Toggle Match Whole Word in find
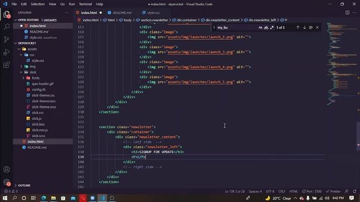Viewport: 360px width, 202px height. tap(266, 27)
